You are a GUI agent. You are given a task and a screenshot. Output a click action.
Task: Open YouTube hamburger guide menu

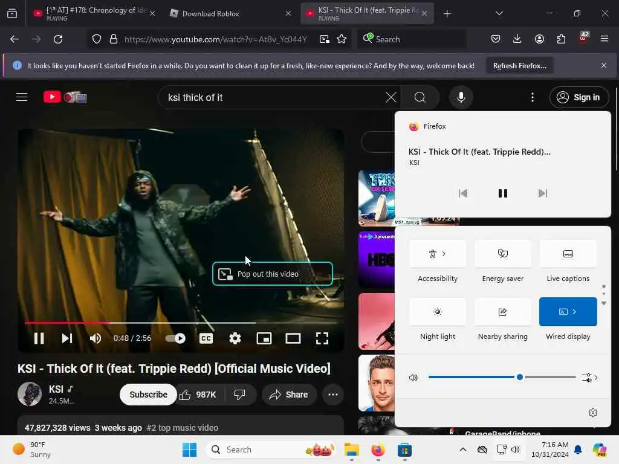coord(22,97)
